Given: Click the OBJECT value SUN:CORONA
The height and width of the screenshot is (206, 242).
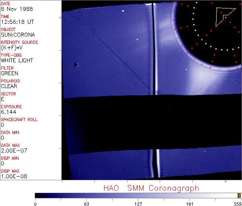Looking at the screenshot, I should 15,35.
